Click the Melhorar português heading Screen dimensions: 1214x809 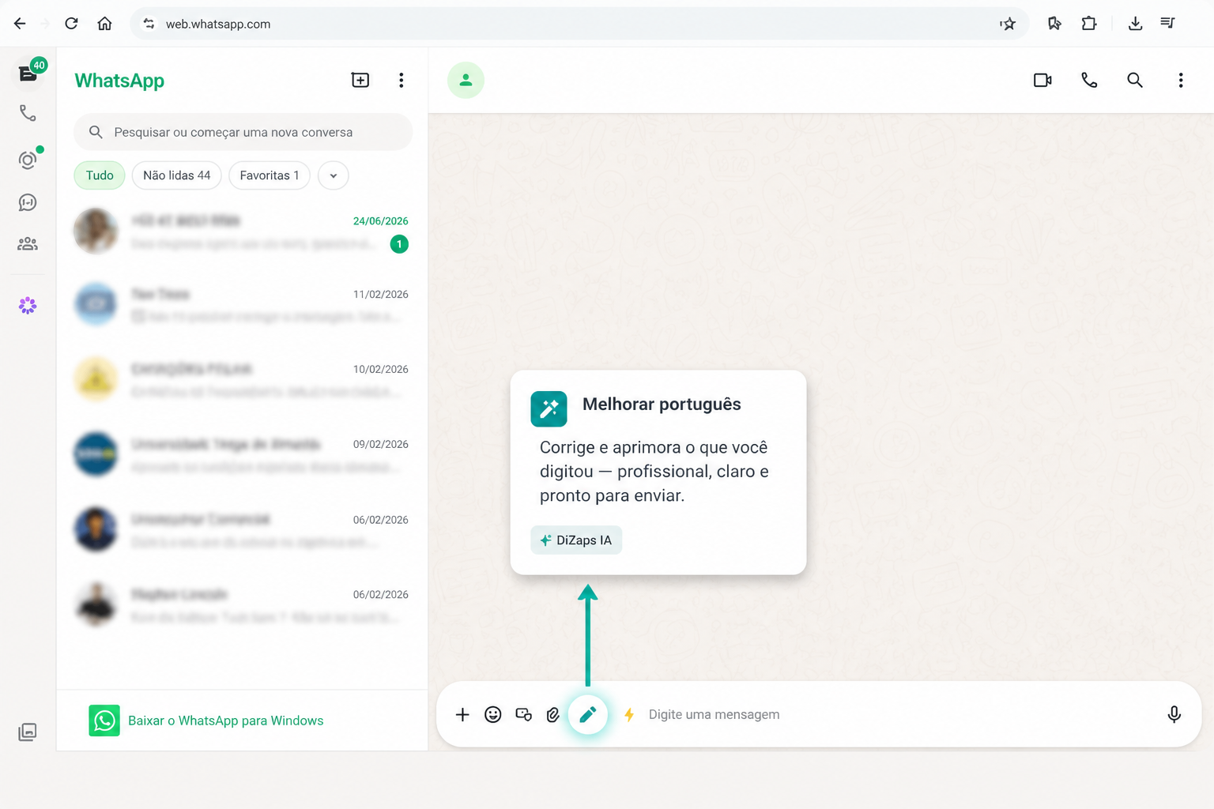pos(662,404)
